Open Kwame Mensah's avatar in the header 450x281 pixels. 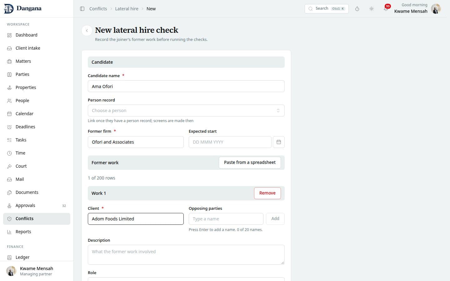(x=436, y=9)
